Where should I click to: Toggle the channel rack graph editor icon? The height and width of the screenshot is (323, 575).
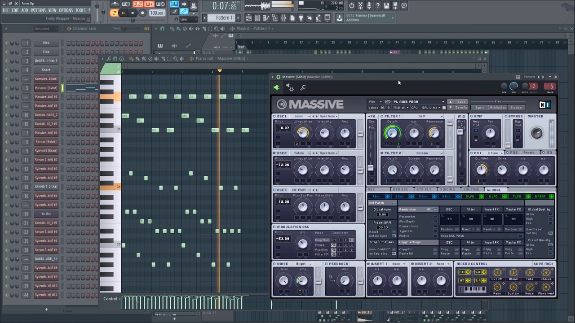coord(146,28)
